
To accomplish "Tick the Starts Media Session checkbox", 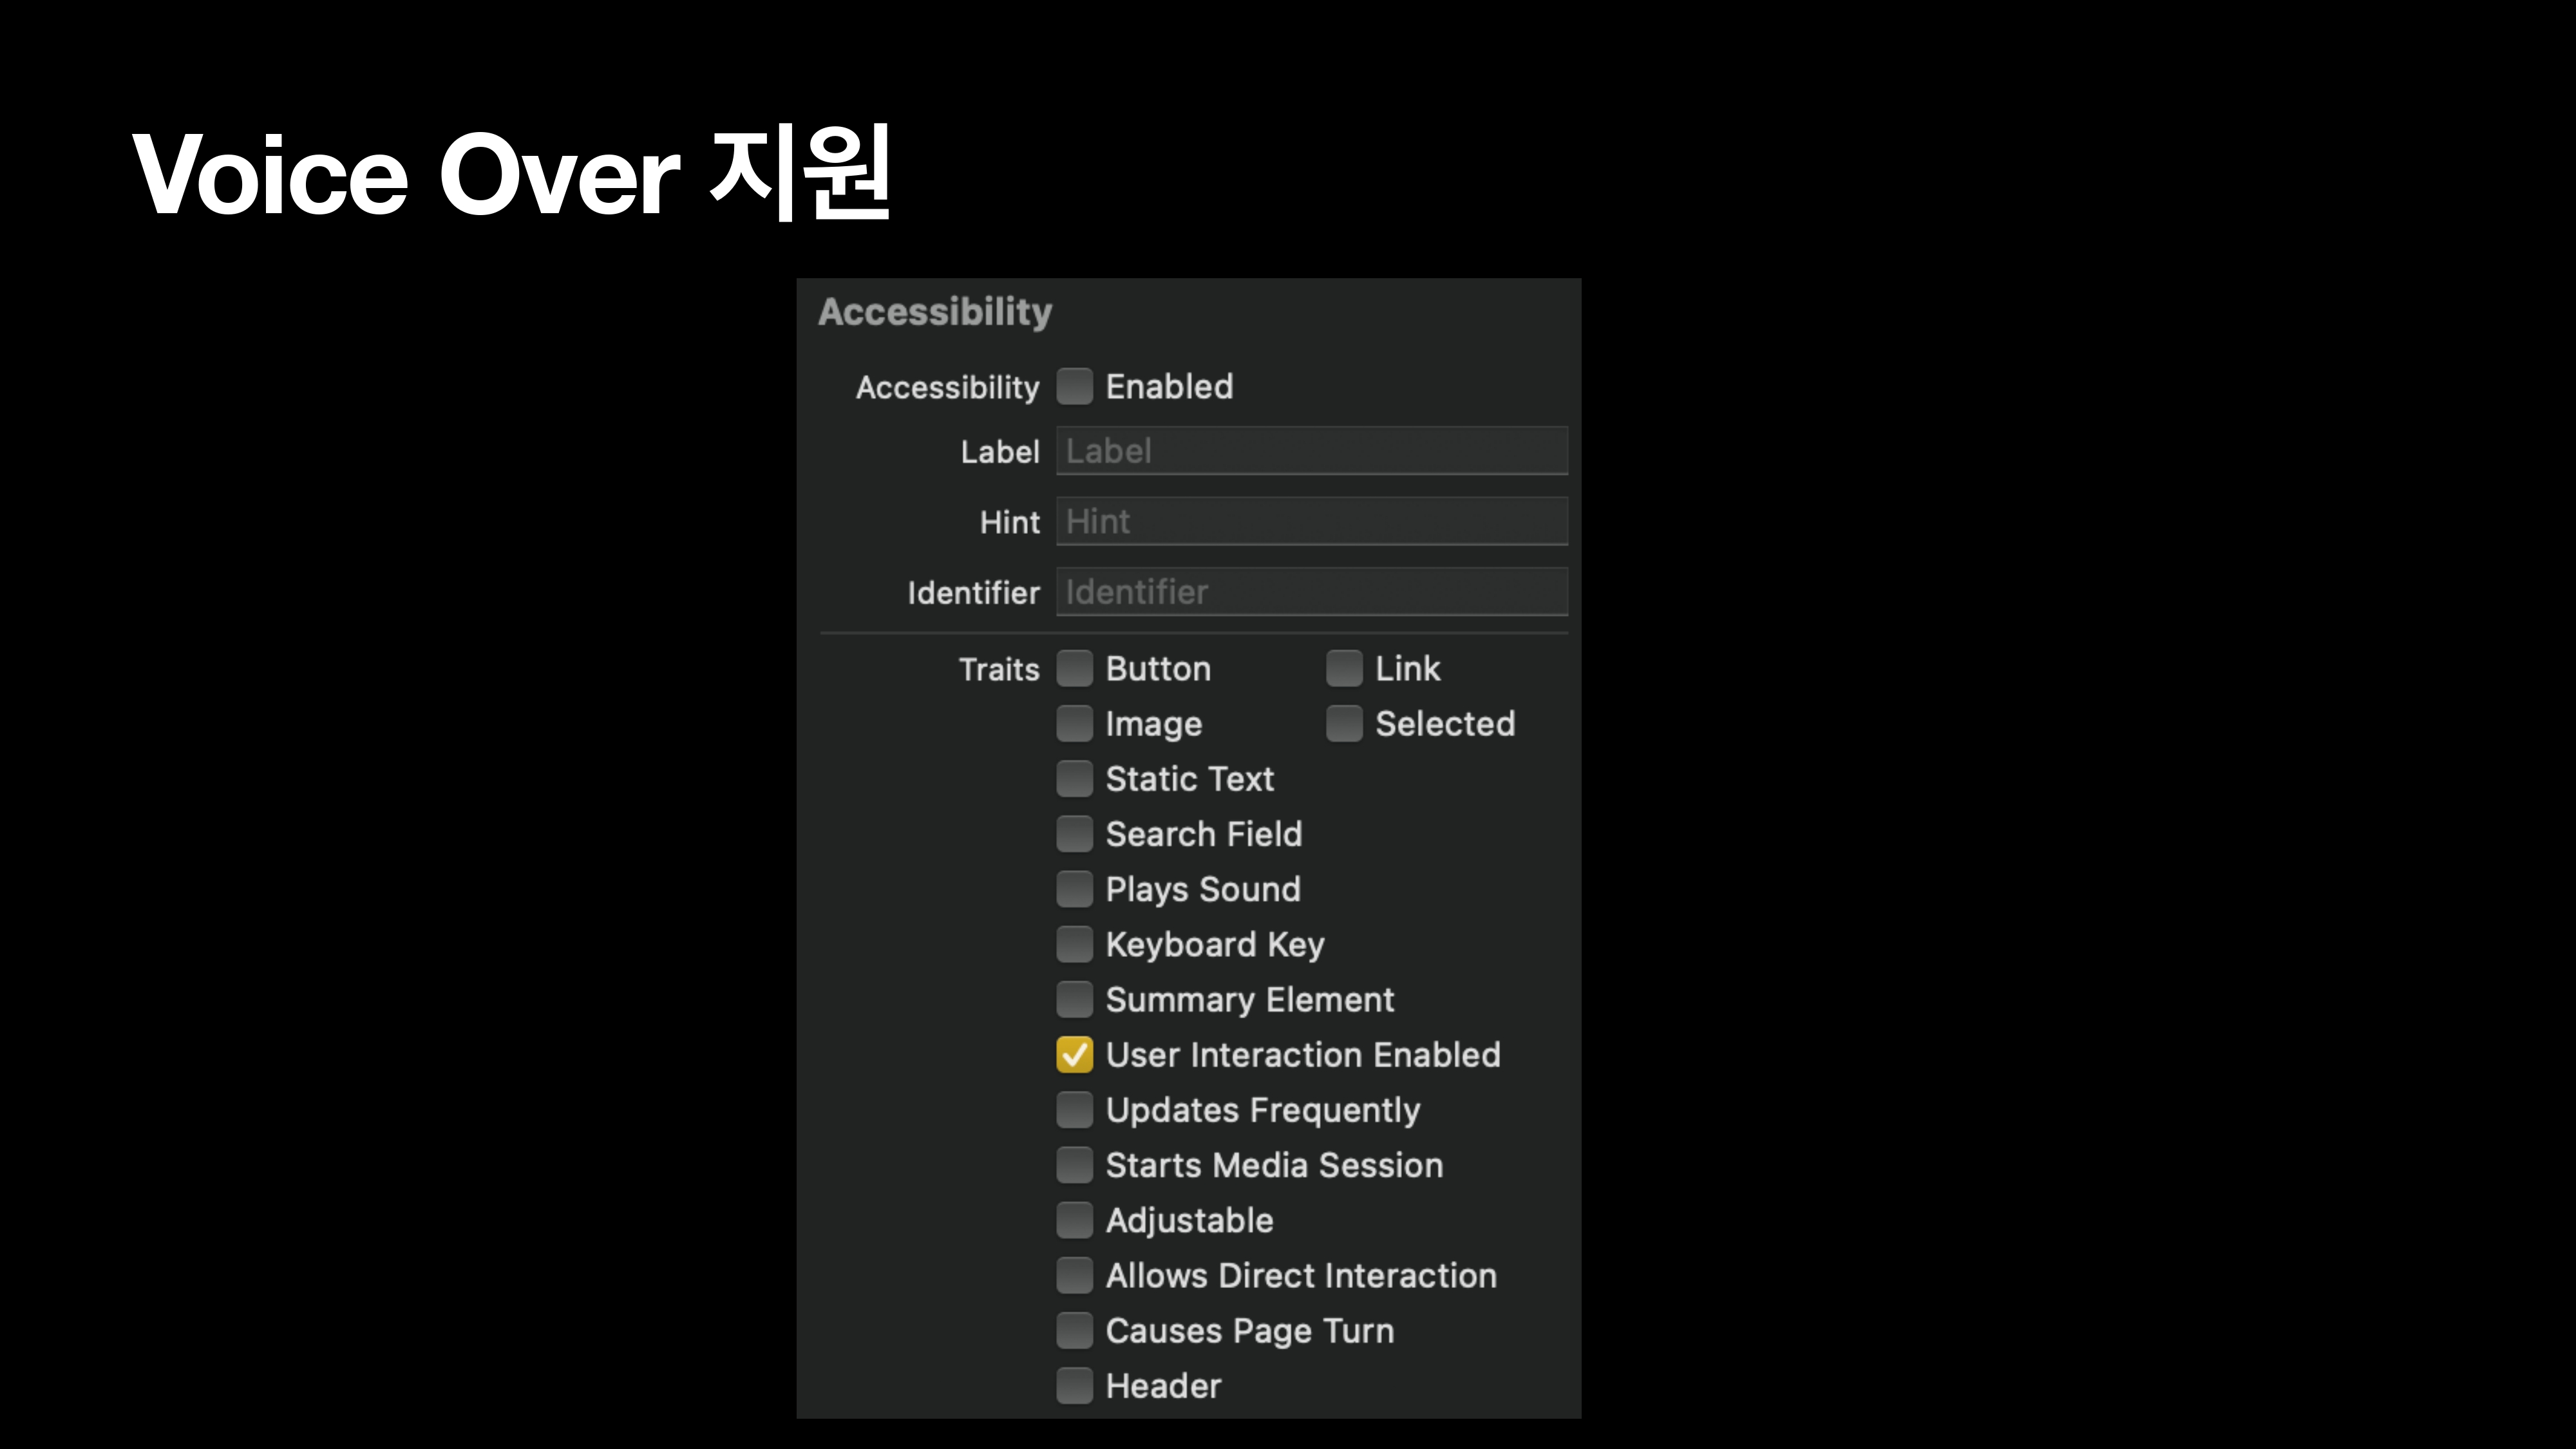I will click(1074, 1165).
